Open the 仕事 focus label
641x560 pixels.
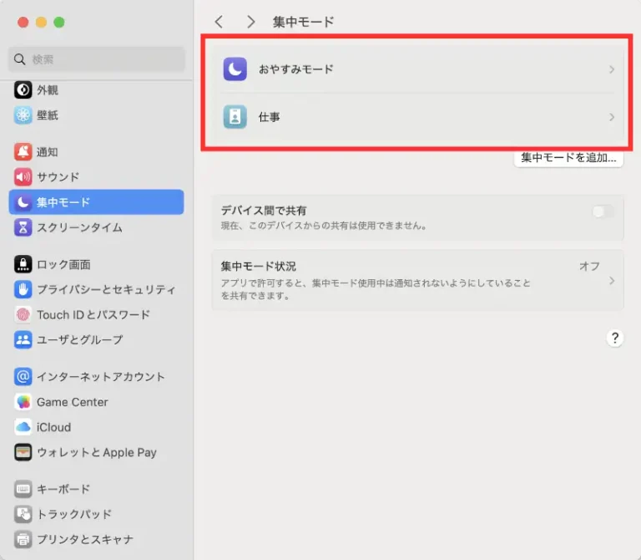pyautogui.click(x=269, y=117)
